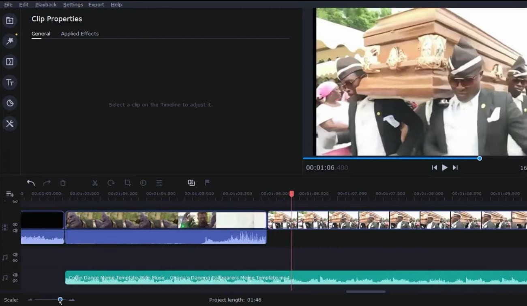The image size is (527, 306).
Task: Click the Coffin Dance track's note icon
Action: click(x=5, y=278)
